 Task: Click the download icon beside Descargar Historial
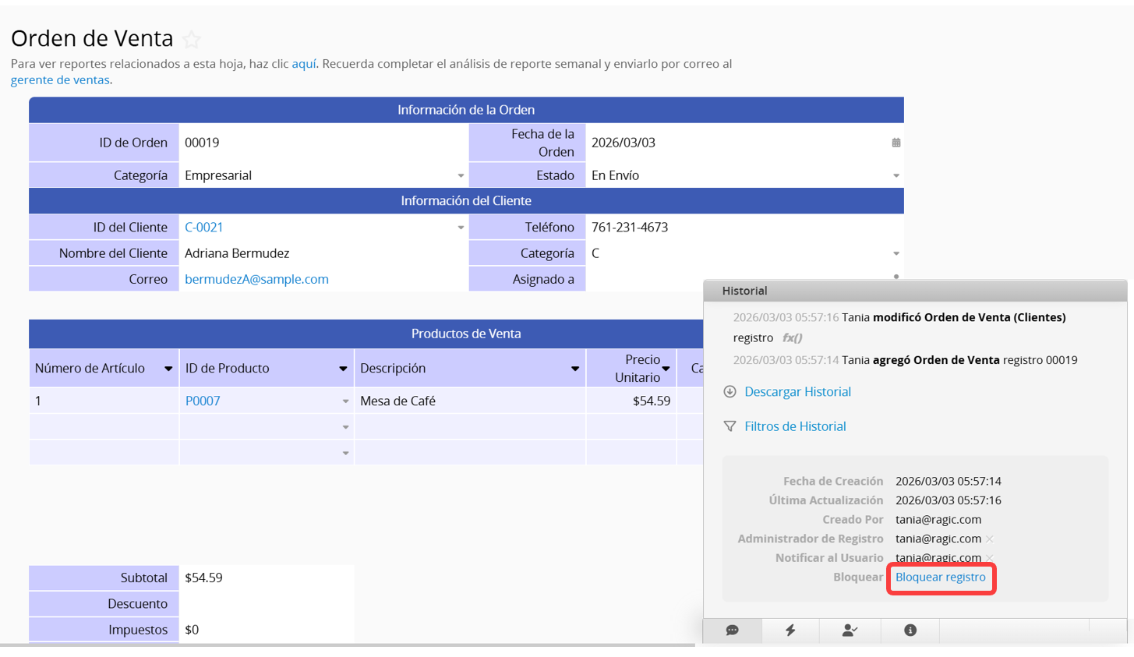coord(730,392)
